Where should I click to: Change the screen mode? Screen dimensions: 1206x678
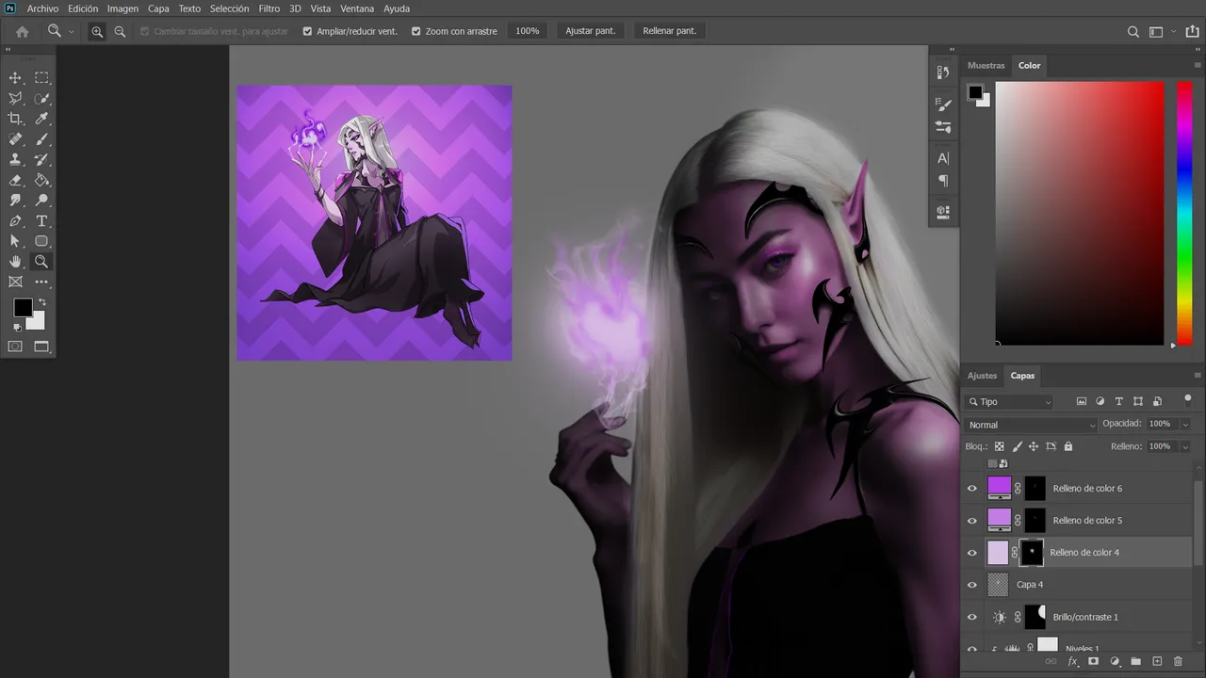point(41,347)
